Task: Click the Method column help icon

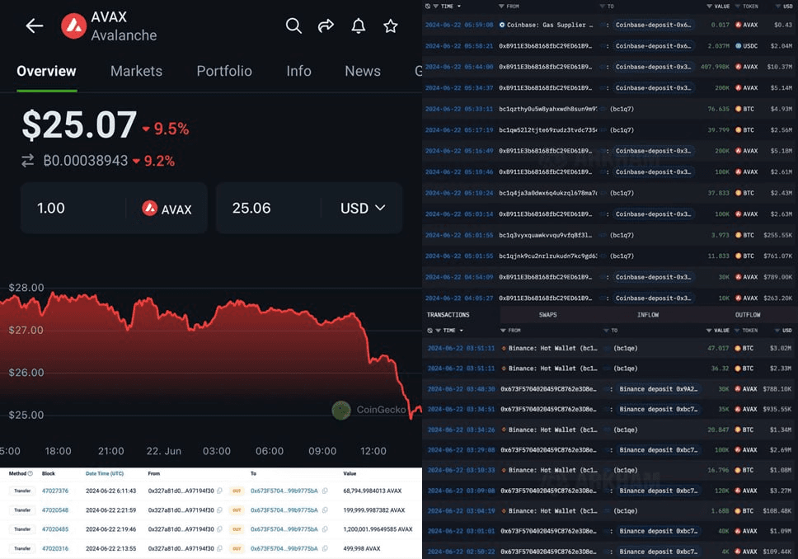Action: pos(31,473)
